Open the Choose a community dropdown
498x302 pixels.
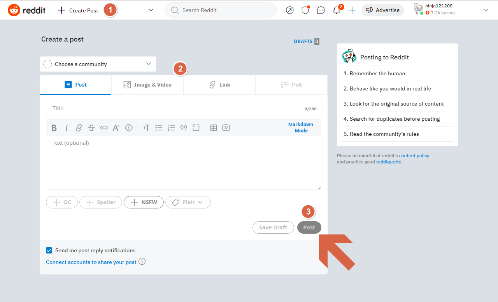(98, 64)
